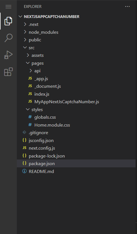Open the next.config.js file
The image size is (137, 234).
point(42,148)
